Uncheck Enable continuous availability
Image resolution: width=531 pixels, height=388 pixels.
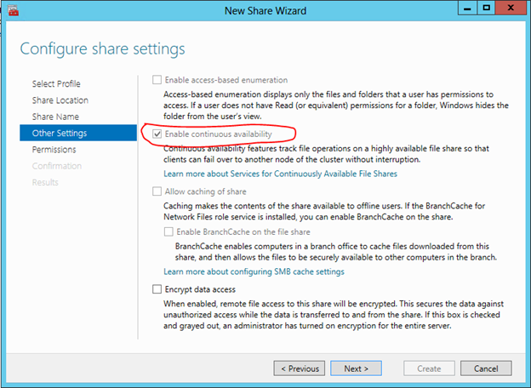click(x=157, y=134)
